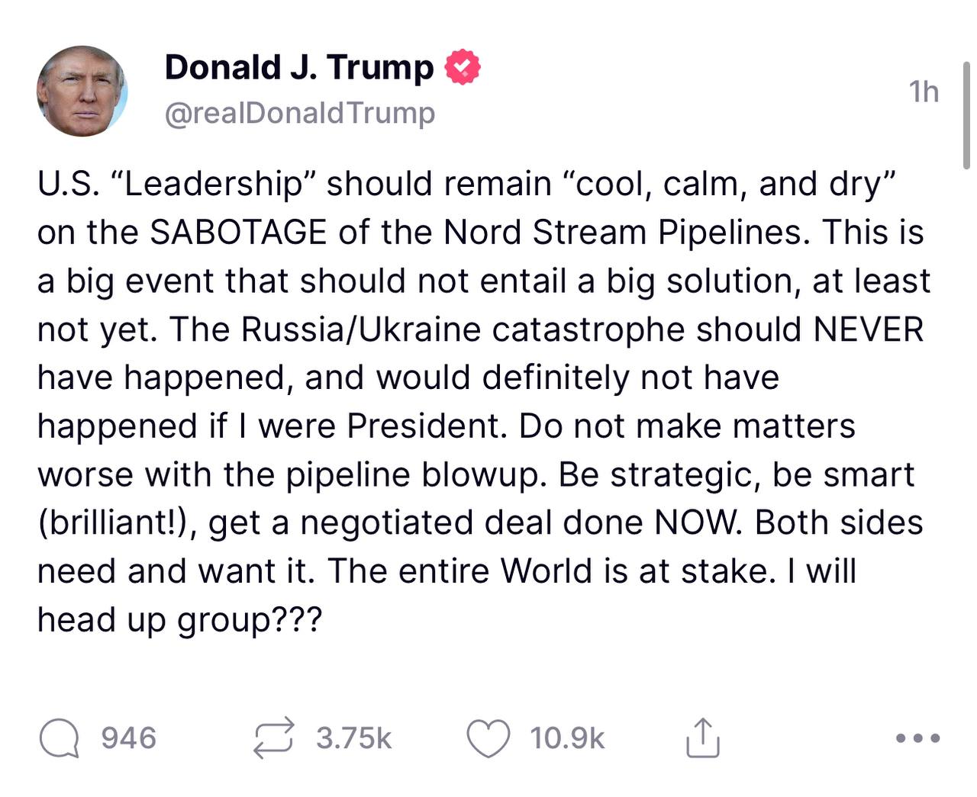Click the 1h post timestamp

(x=924, y=92)
